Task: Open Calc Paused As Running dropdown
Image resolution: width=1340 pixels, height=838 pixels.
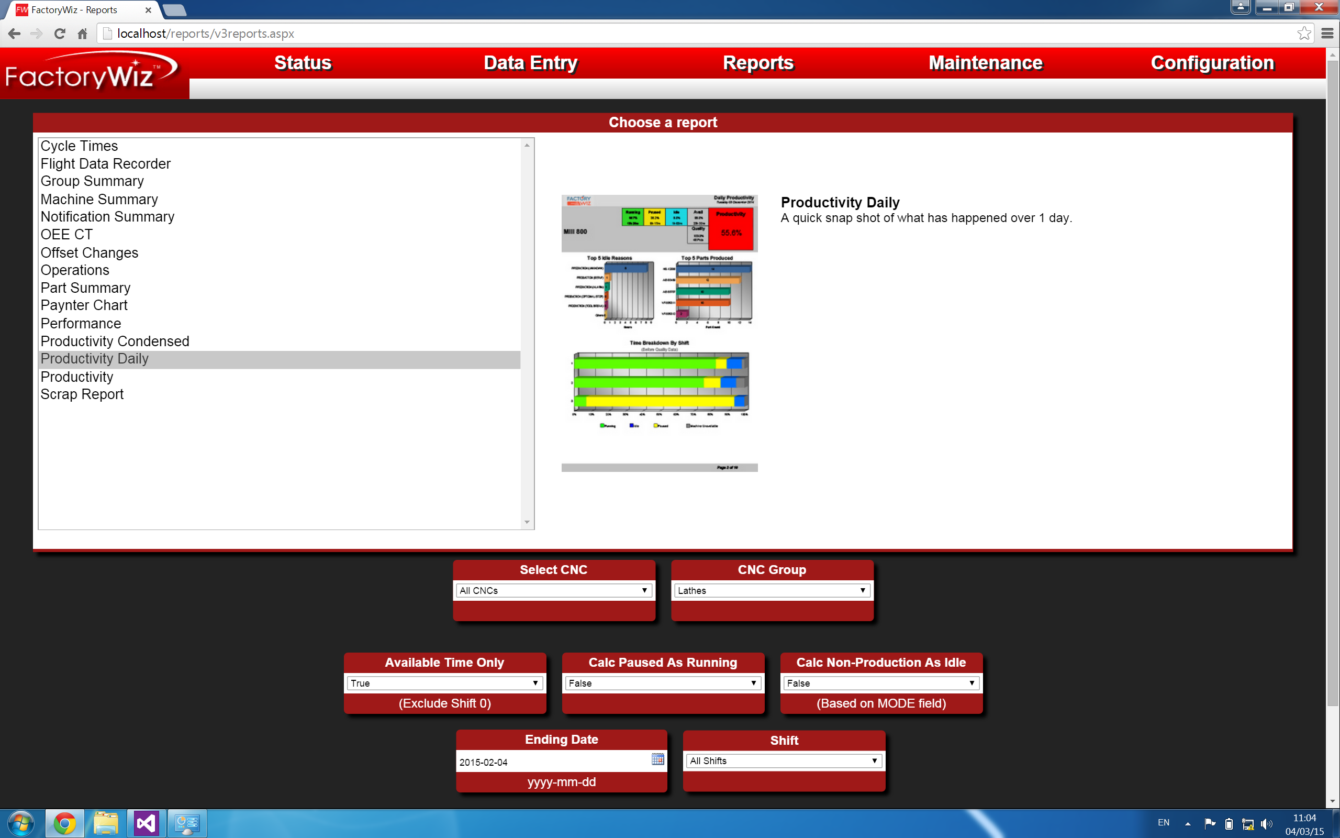Action: pos(663,683)
